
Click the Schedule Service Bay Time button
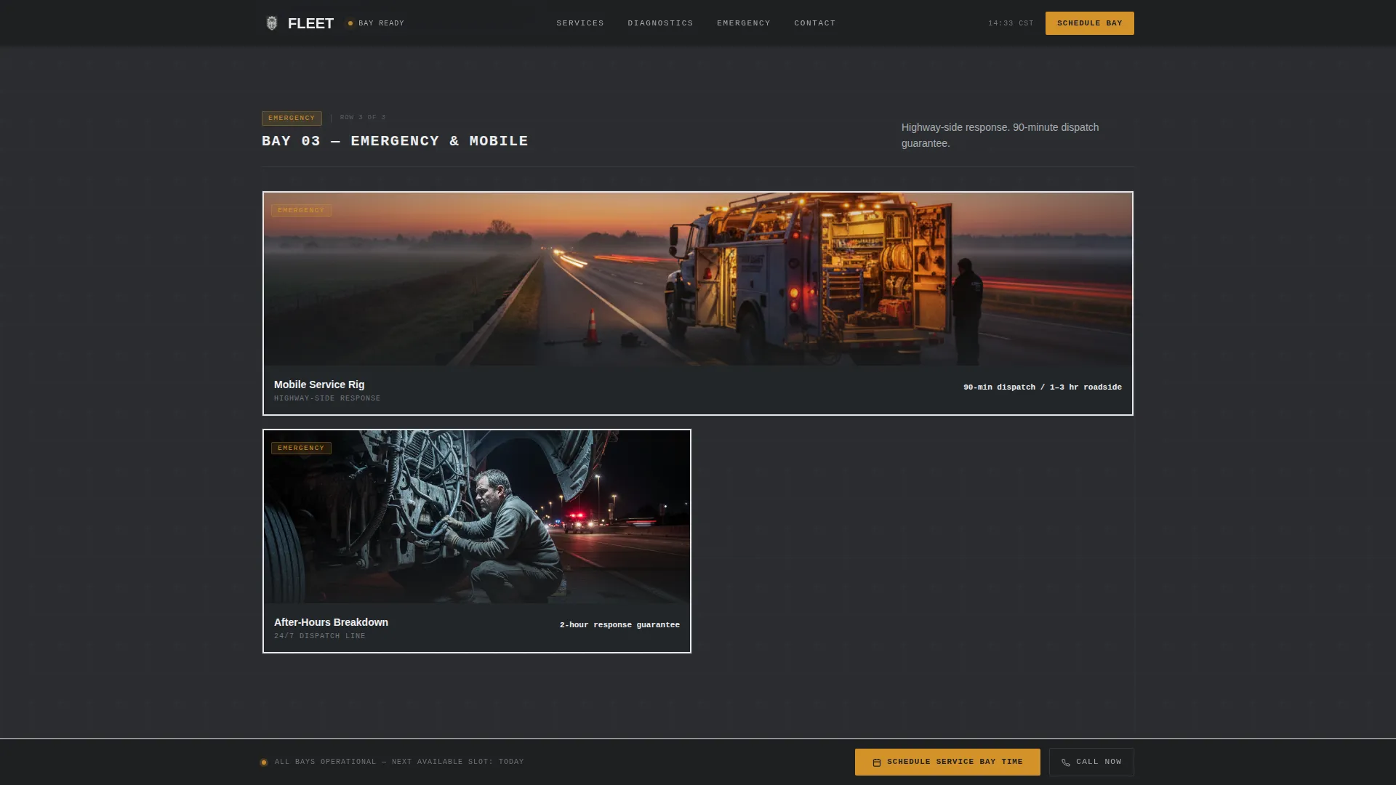coord(947,762)
